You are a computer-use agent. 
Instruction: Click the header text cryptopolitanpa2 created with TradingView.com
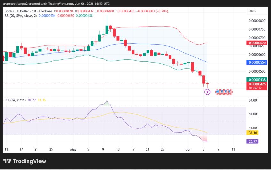pyautogui.click(x=38, y=4)
